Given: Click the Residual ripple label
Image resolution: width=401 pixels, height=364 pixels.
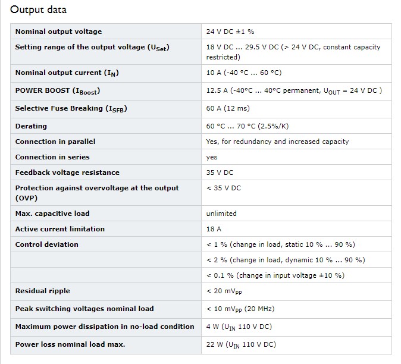Looking at the screenshot, I should [43, 291].
